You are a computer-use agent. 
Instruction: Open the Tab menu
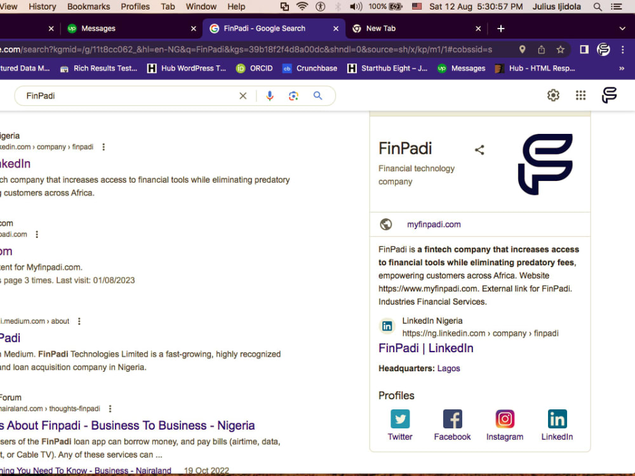pyautogui.click(x=168, y=6)
